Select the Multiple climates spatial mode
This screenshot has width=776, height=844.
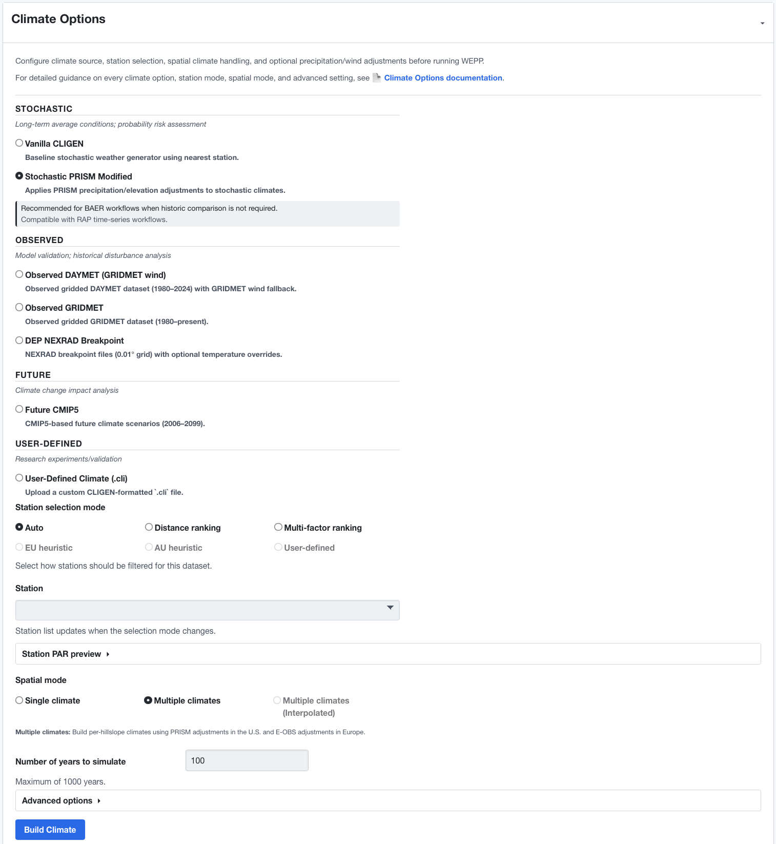pos(148,700)
